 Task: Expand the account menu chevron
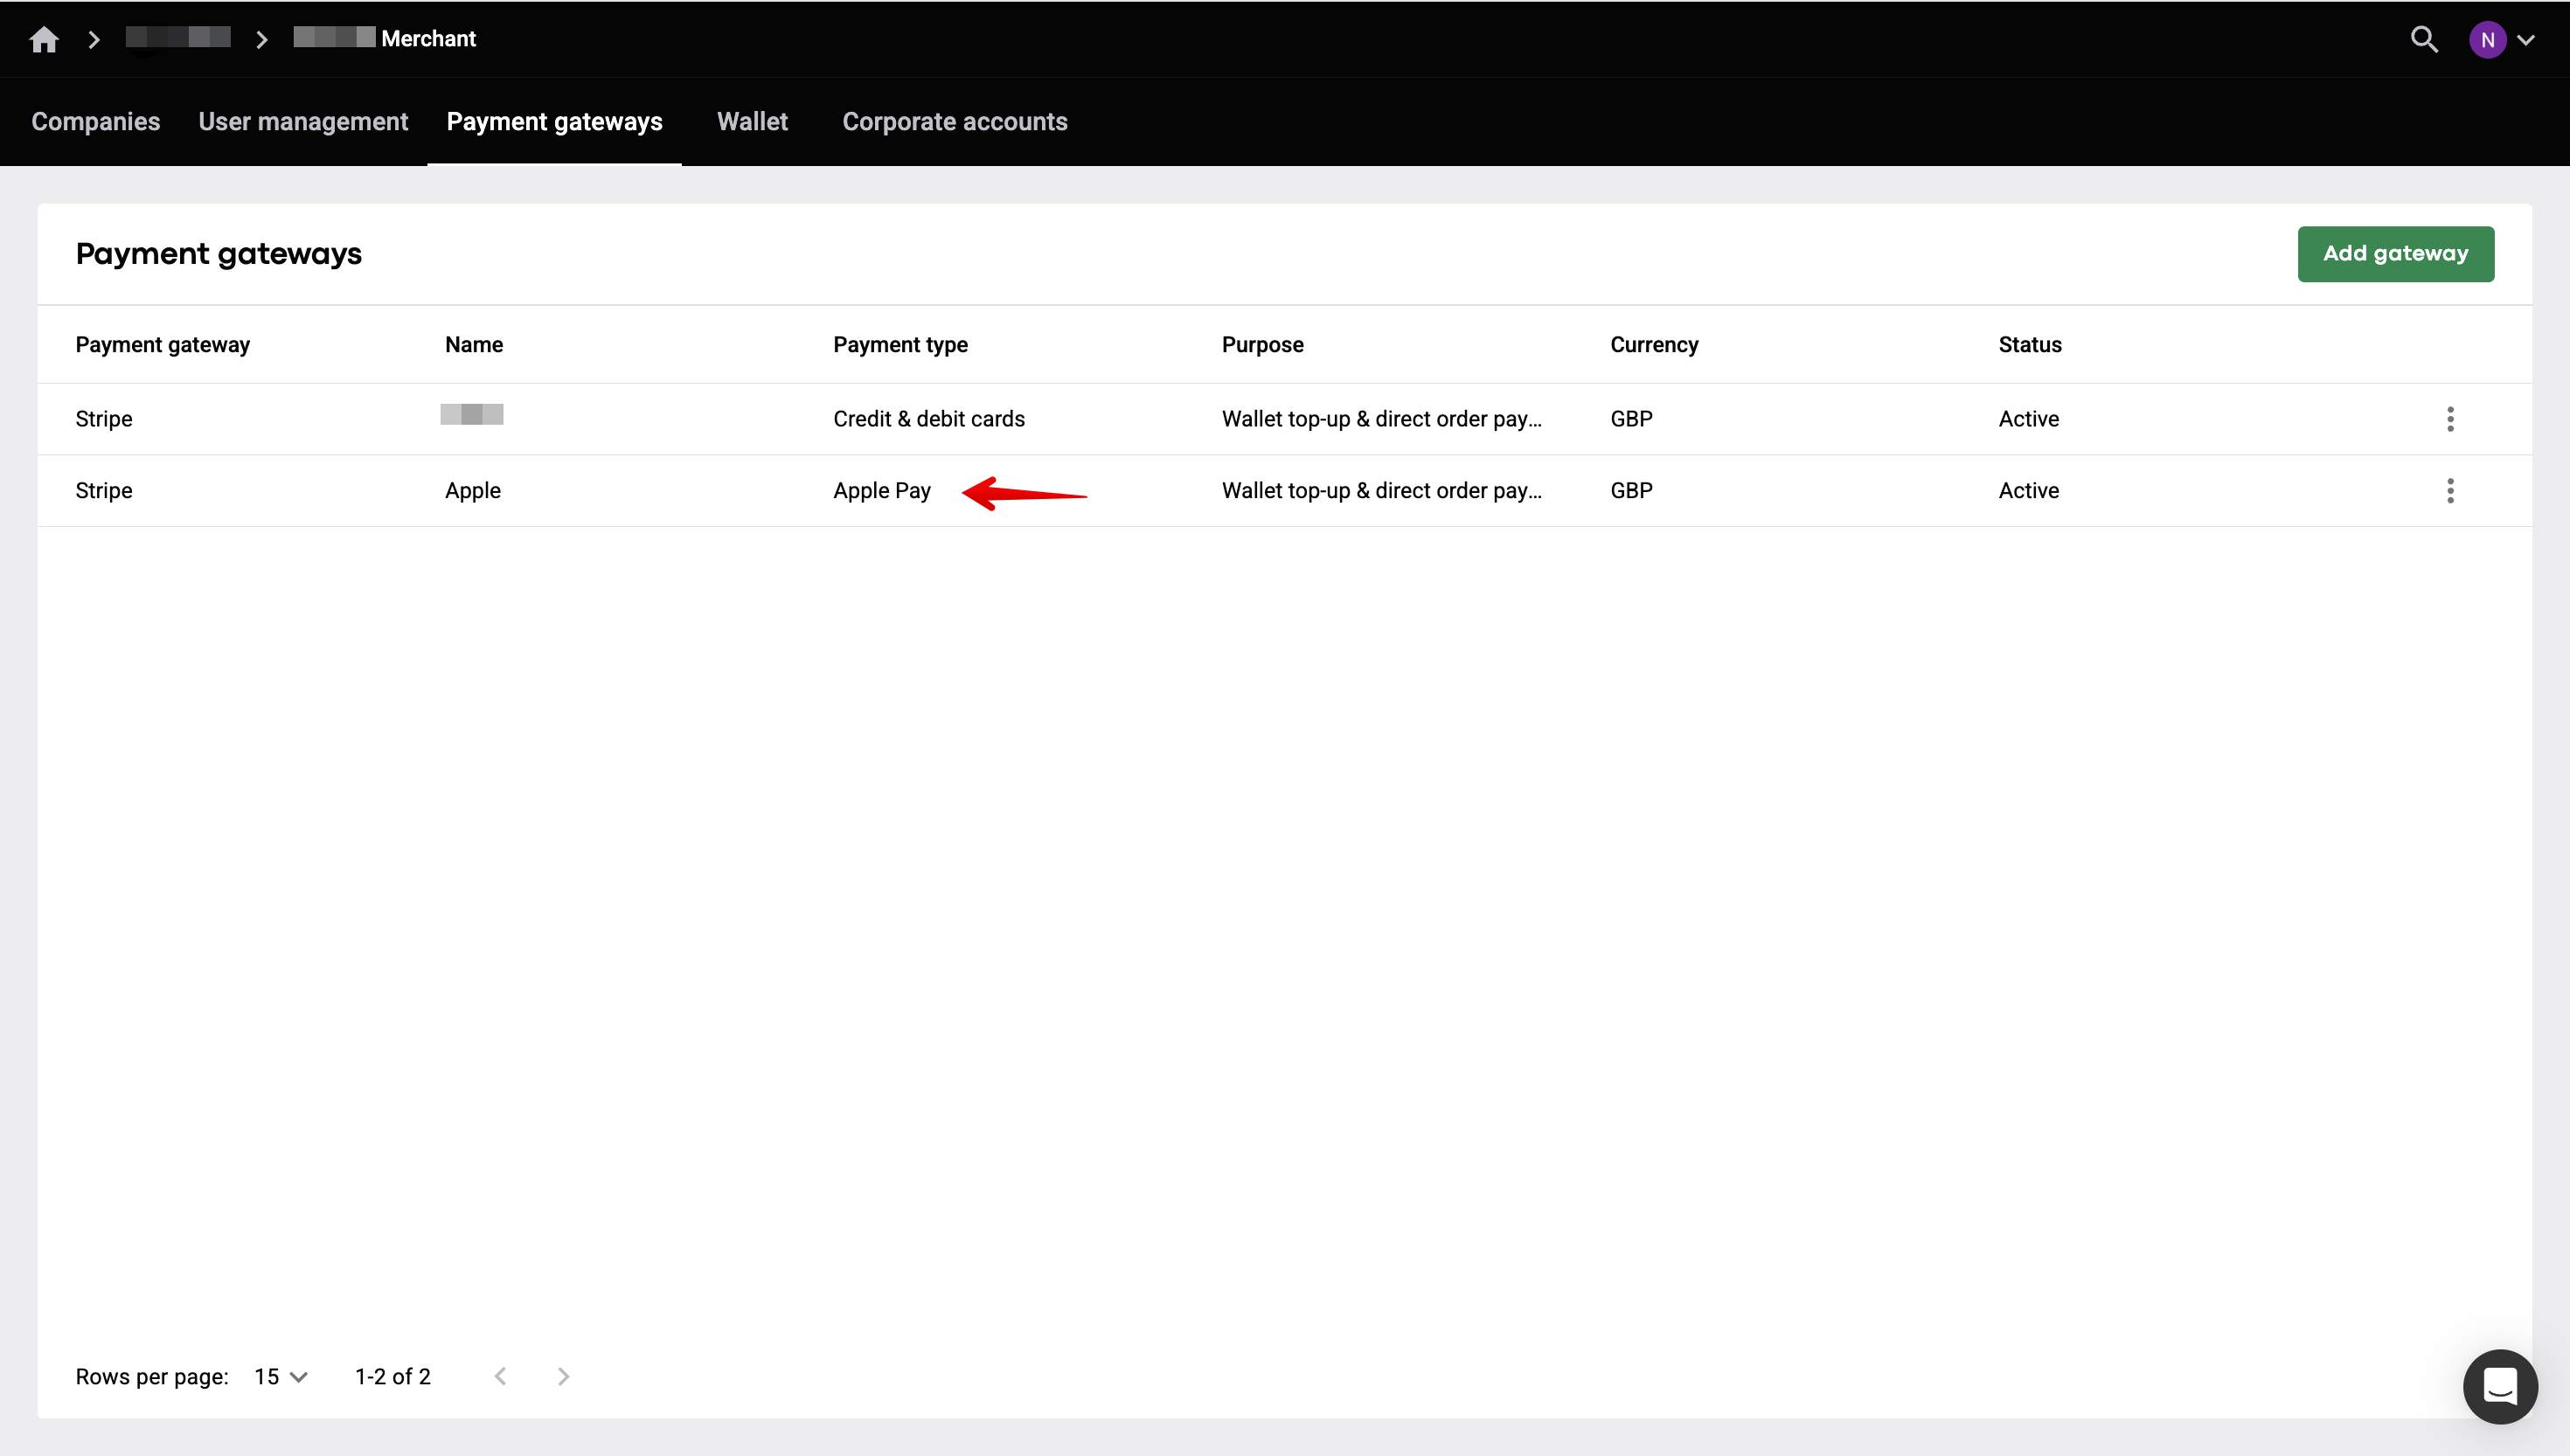(x=2526, y=40)
